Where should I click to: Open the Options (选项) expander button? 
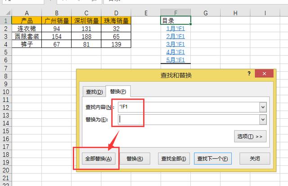pyautogui.click(x=250, y=136)
